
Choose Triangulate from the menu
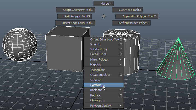click(98, 70)
